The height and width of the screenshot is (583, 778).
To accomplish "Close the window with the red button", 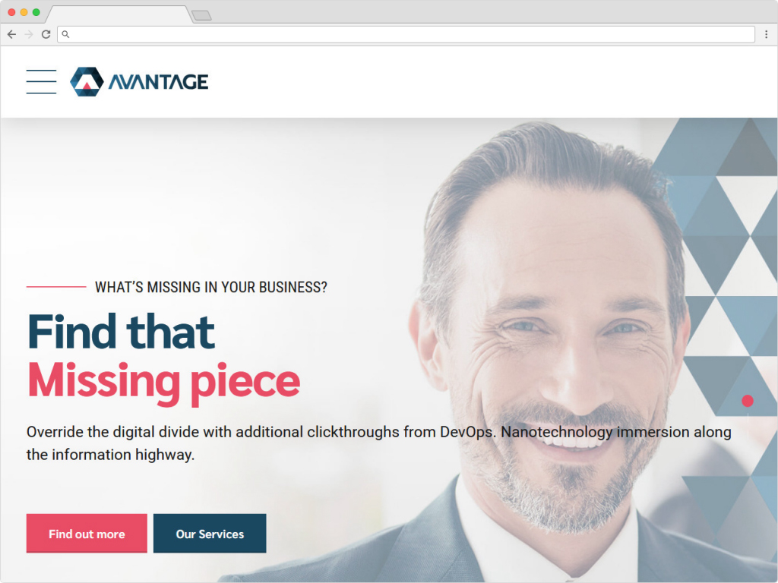I will point(11,12).
